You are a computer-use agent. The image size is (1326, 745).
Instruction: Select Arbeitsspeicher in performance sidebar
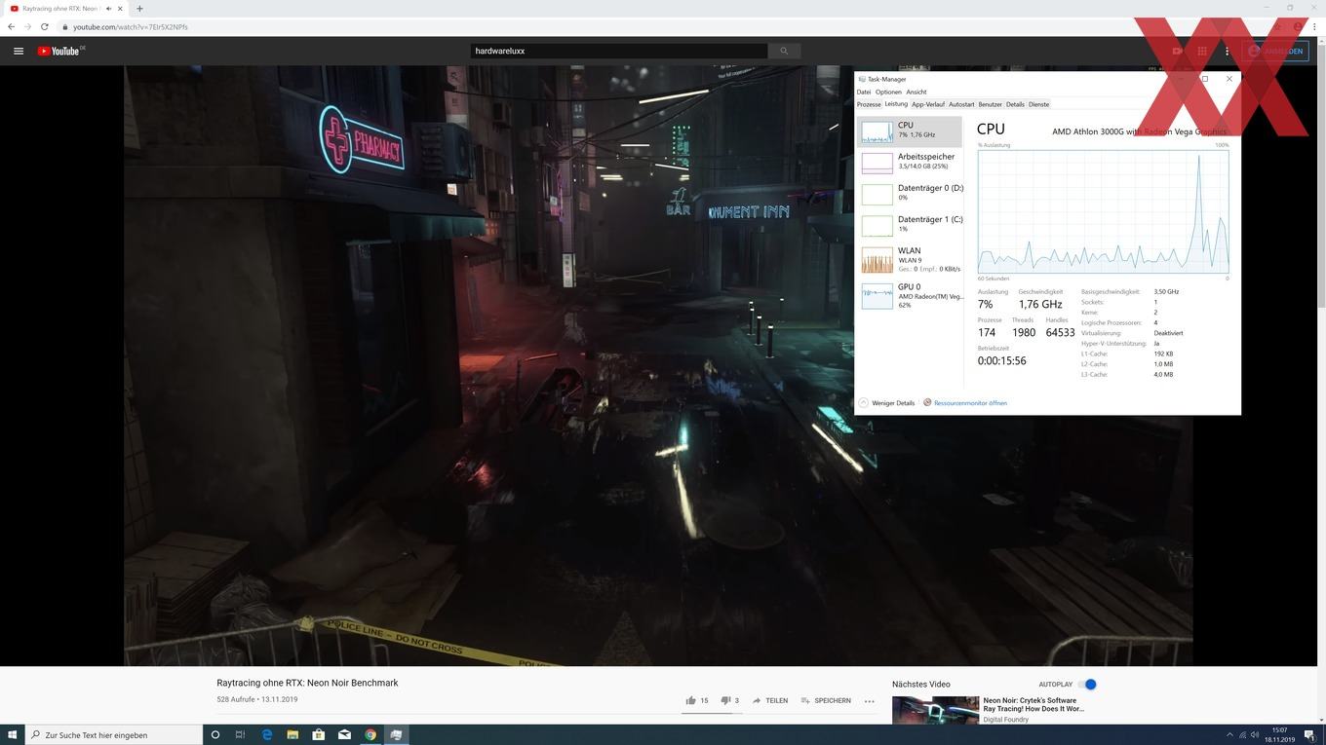click(x=910, y=163)
